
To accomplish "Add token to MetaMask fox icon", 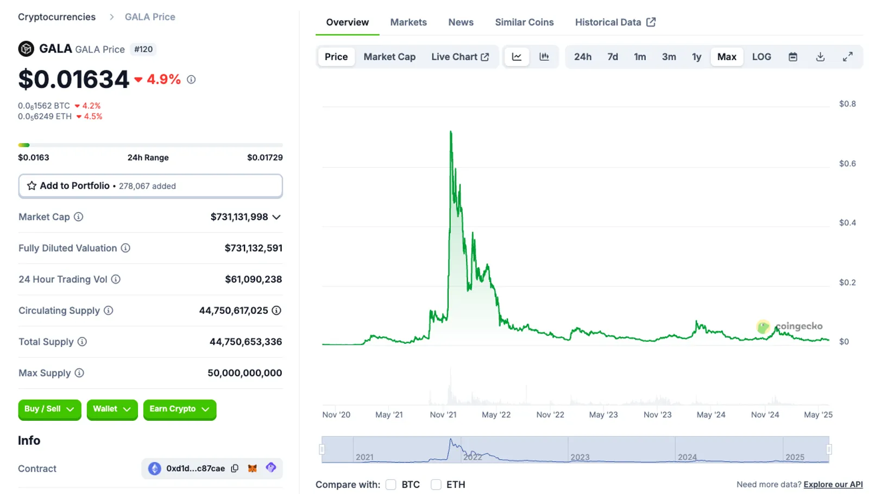I will [x=253, y=469].
